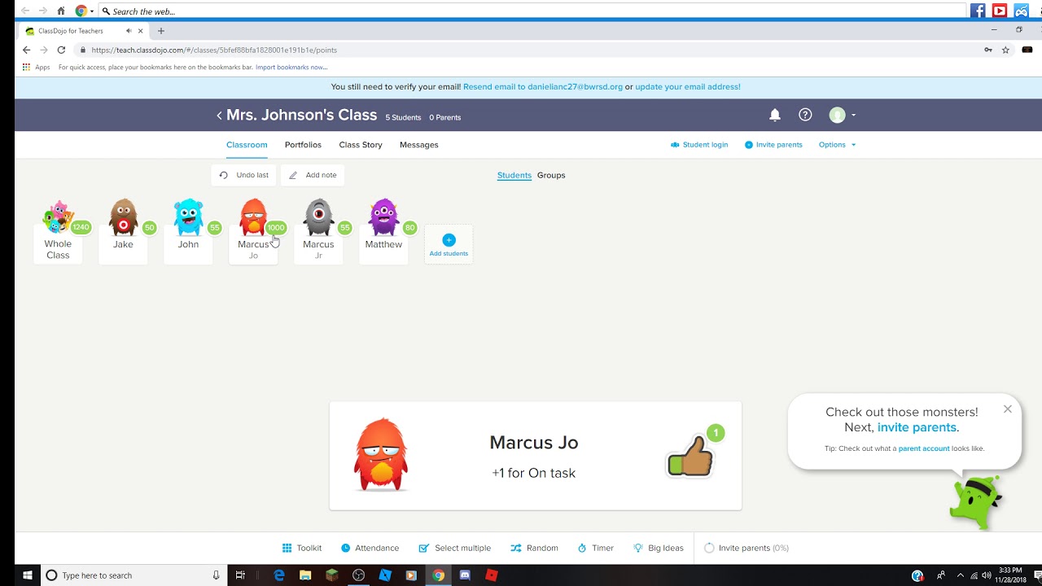Open Task View on the taskbar
Screen dimensions: 1042x586
tap(240, 575)
